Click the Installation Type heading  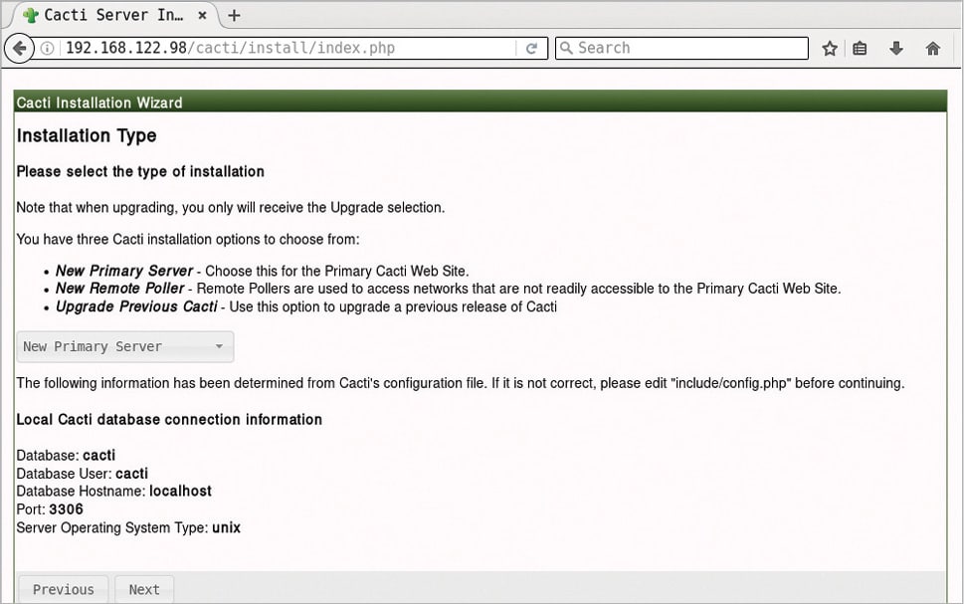point(87,135)
